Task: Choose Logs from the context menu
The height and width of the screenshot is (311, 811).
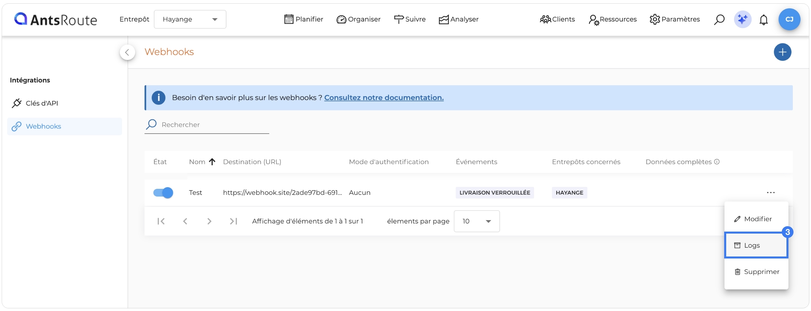Action: coord(756,245)
